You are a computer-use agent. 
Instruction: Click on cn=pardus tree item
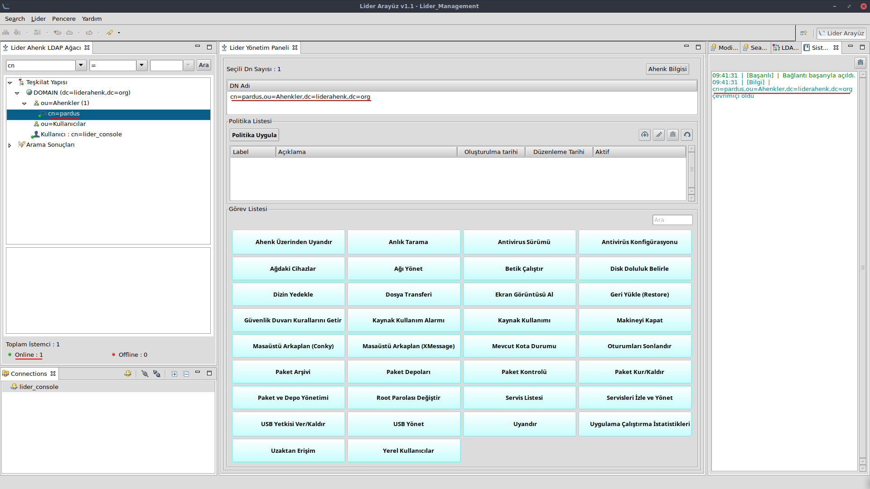63,113
